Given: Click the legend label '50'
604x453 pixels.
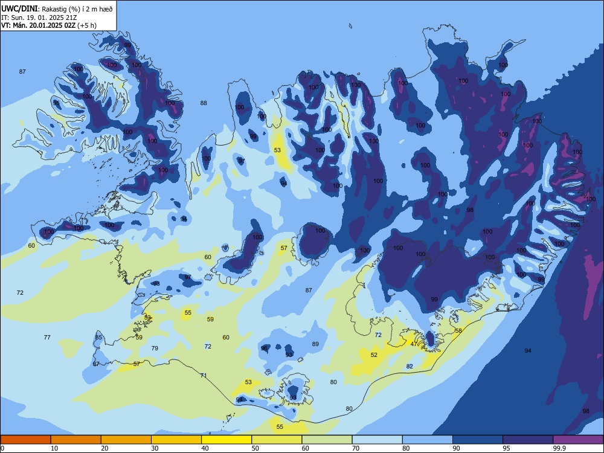Looking at the screenshot, I should pyautogui.click(x=255, y=448).
